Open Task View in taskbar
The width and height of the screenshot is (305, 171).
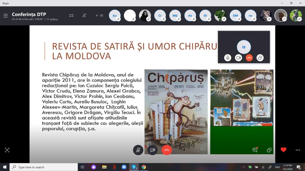(83, 167)
